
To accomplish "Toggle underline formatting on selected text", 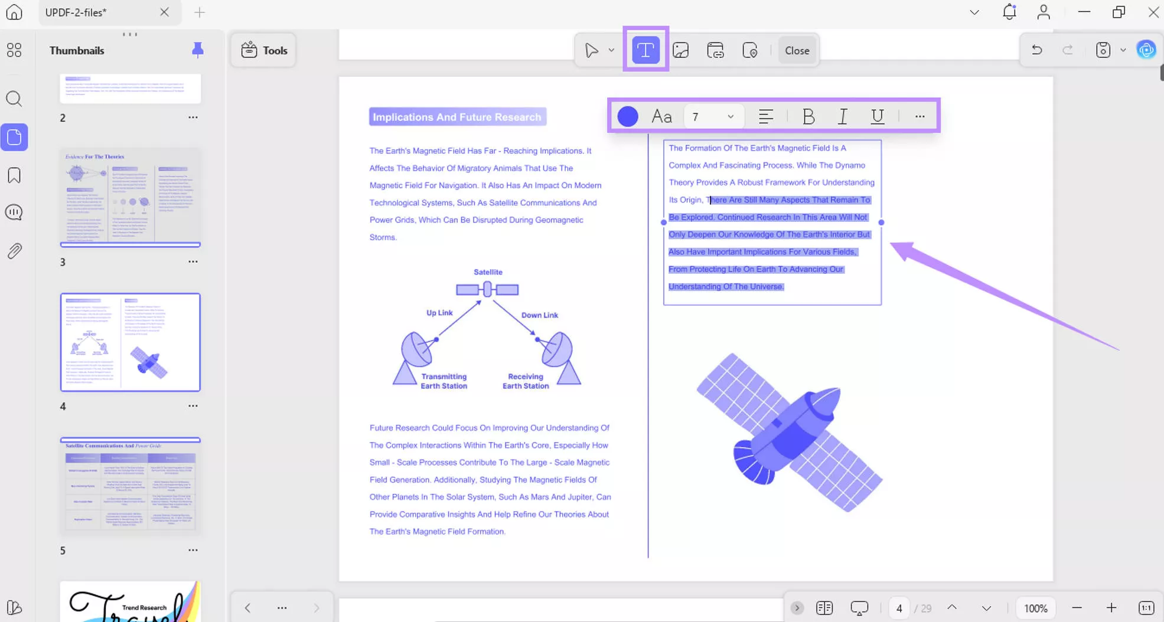I will 877,116.
